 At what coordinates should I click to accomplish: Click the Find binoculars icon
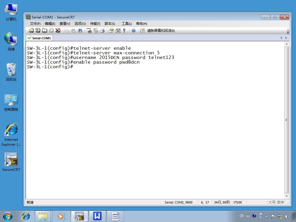point(80,31)
